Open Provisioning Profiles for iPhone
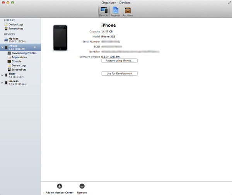Screen dimensions: 232x195 (x=24, y=53)
